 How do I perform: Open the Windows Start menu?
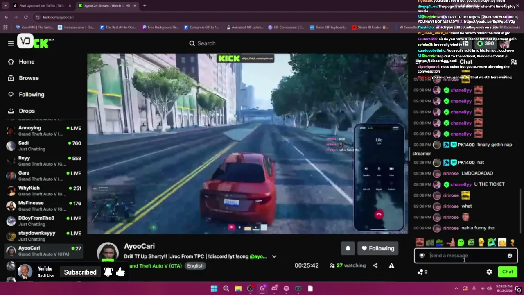(x=214, y=288)
